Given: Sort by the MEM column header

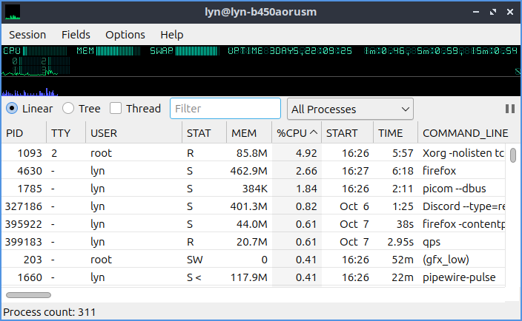Looking at the screenshot, I should click(245, 133).
